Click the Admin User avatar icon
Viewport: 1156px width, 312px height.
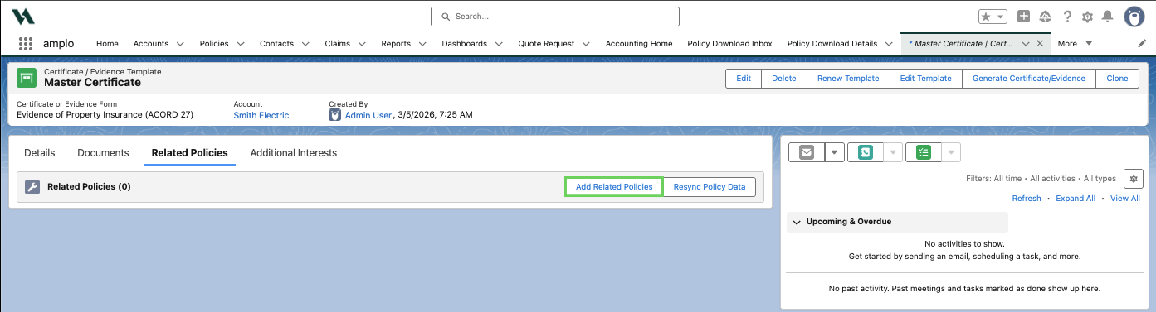point(335,115)
